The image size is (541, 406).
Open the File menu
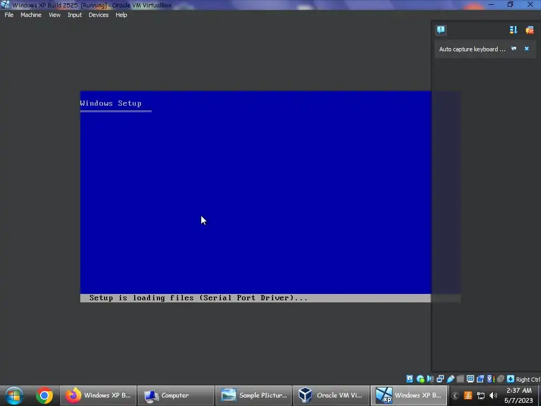[9, 15]
